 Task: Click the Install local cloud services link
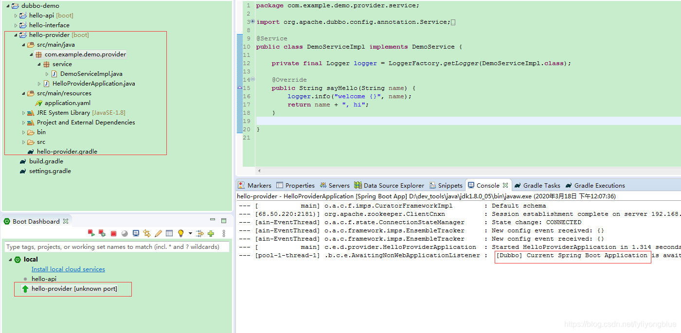tap(68, 269)
